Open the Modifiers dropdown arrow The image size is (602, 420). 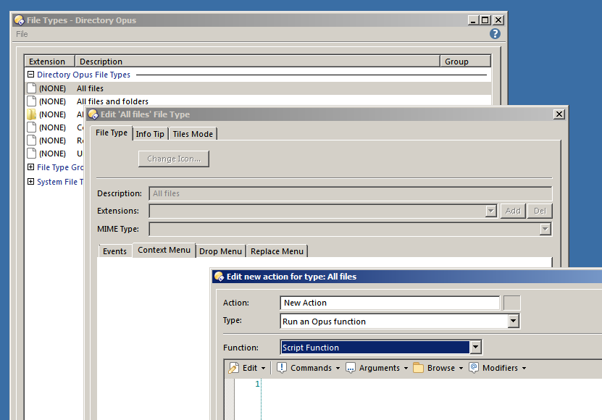[x=524, y=368]
